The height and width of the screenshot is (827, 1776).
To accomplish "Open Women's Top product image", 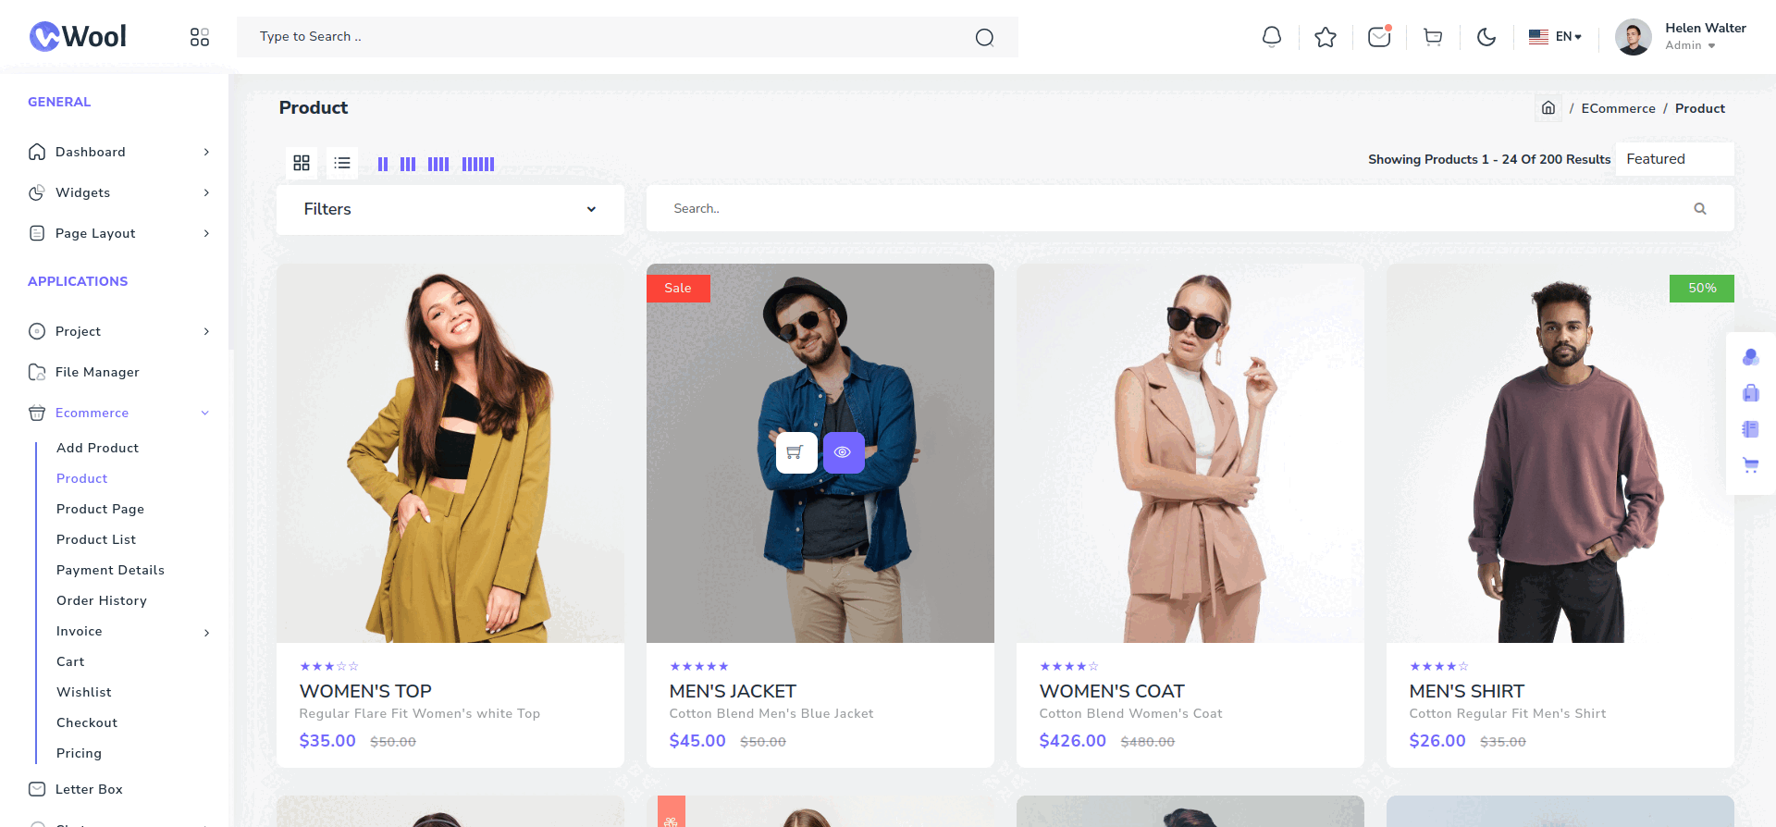I will (450, 453).
